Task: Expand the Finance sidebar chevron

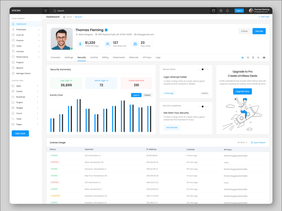Action: click(x=39, y=41)
